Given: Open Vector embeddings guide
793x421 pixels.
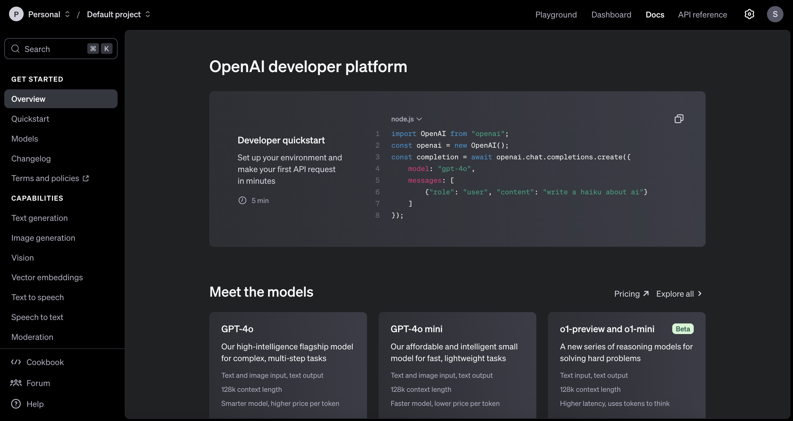Looking at the screenshot, I should click(x=47, y=277).
